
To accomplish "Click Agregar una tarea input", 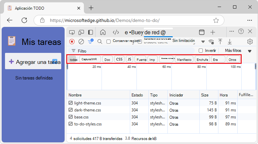I will (33, 61).
